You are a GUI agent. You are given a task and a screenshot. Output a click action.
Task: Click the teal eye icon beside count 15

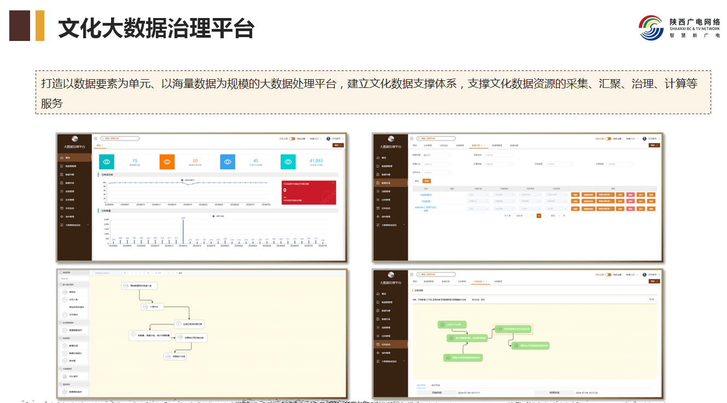(107, 162)
